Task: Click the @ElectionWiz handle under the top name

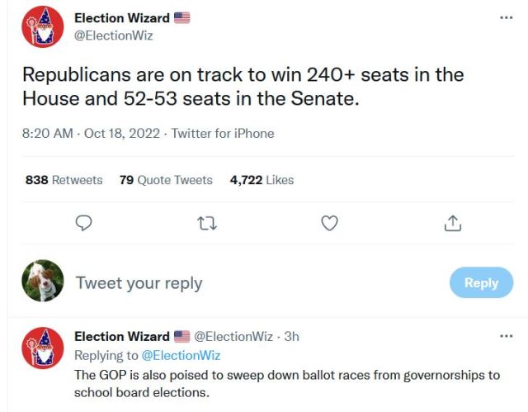Action: point(114,36)
